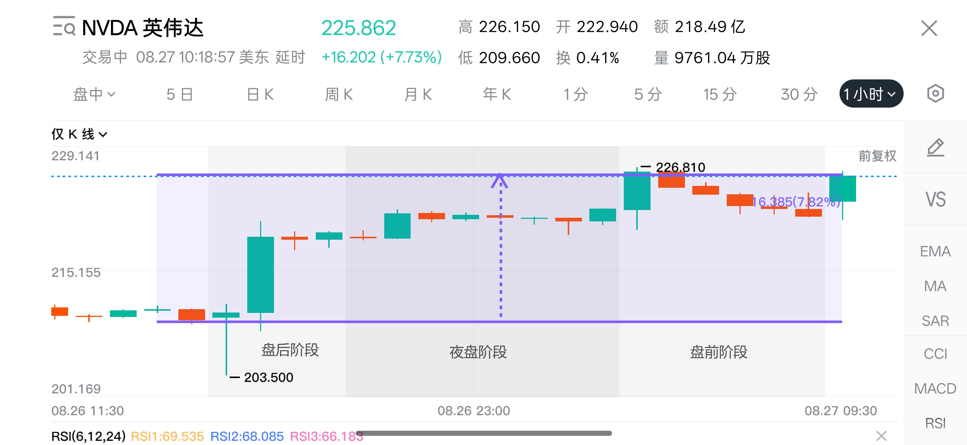The height and width of the screenshot is (445, 967).
Task: Enable the EMA indicator
Action: 935,251
